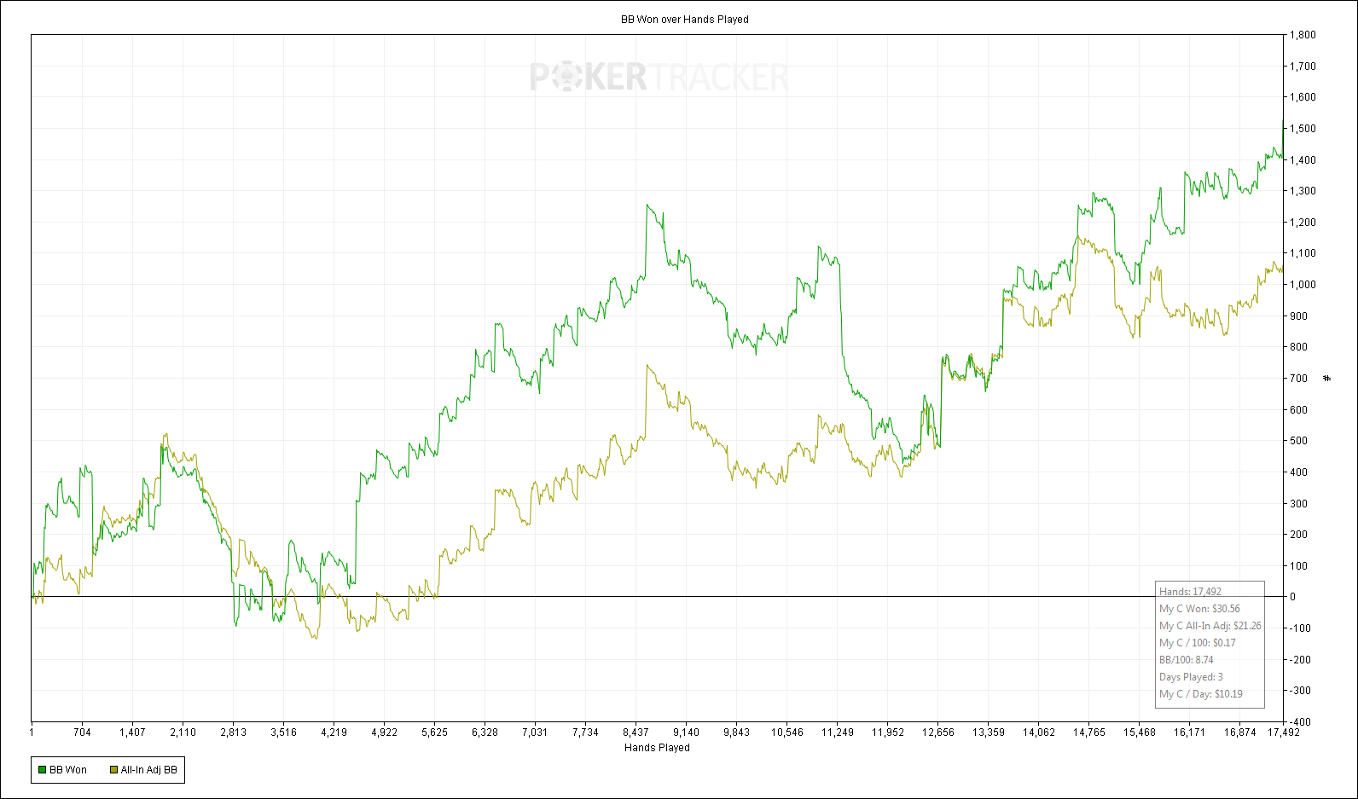1358x799 pixels.
Task: Click the 17,492 x-axis tick label
Action: (x=1283, y=732)
